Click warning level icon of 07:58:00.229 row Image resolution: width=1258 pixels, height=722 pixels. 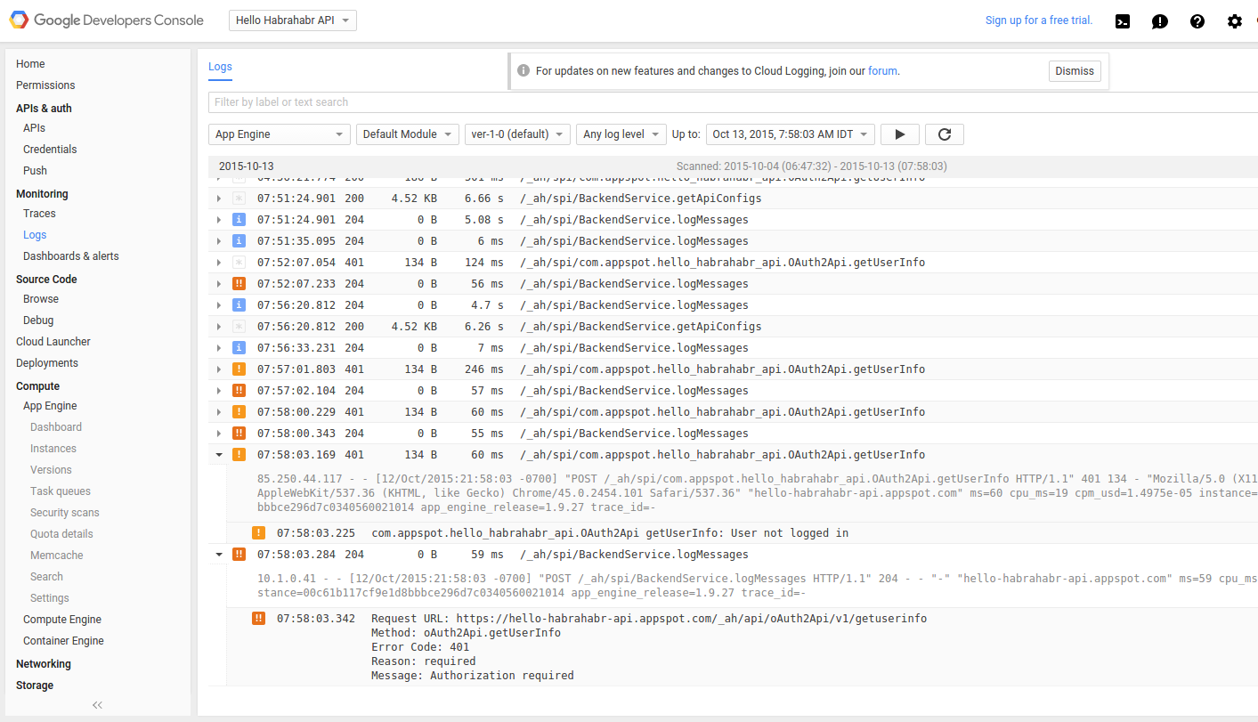coord(239,412)
